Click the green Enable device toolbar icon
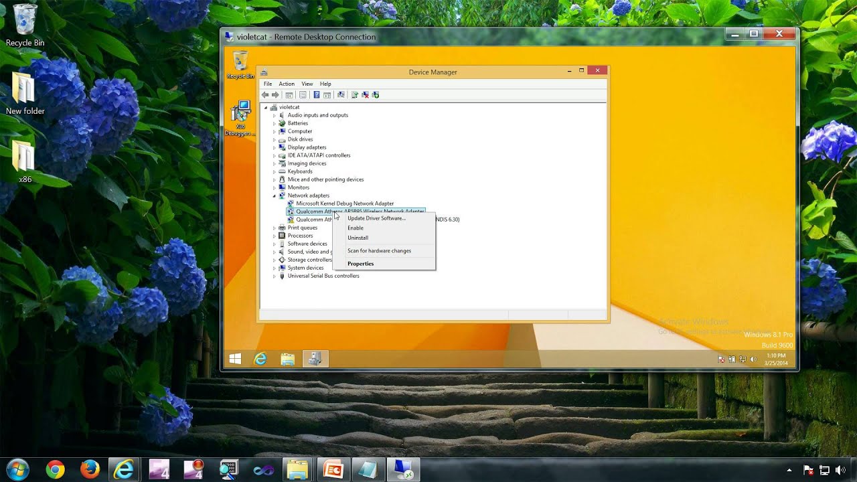 [376, 95]
